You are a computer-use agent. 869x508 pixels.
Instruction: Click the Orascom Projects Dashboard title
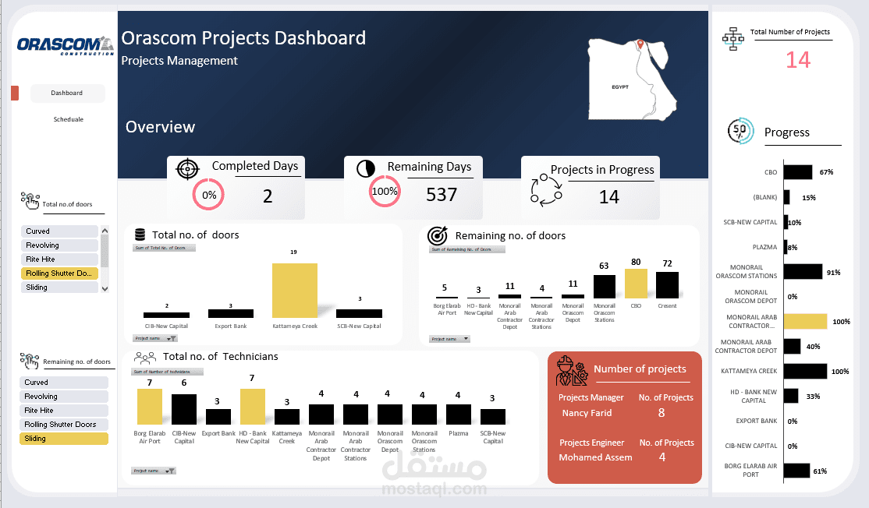click(243, 38)
